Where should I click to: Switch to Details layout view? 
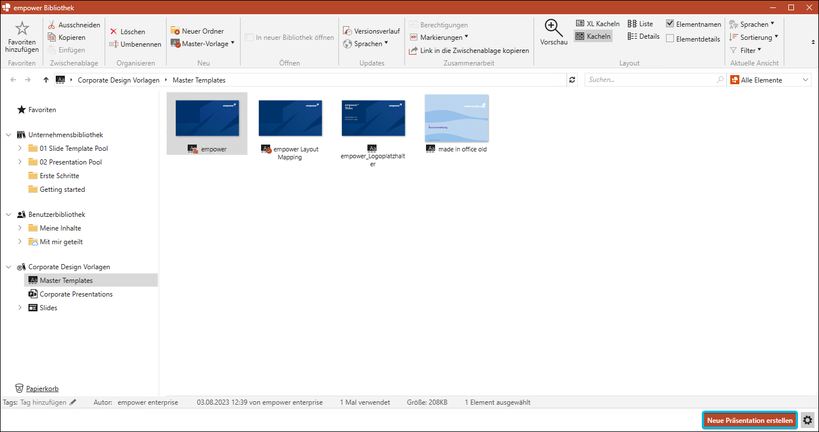pos(644,36)
